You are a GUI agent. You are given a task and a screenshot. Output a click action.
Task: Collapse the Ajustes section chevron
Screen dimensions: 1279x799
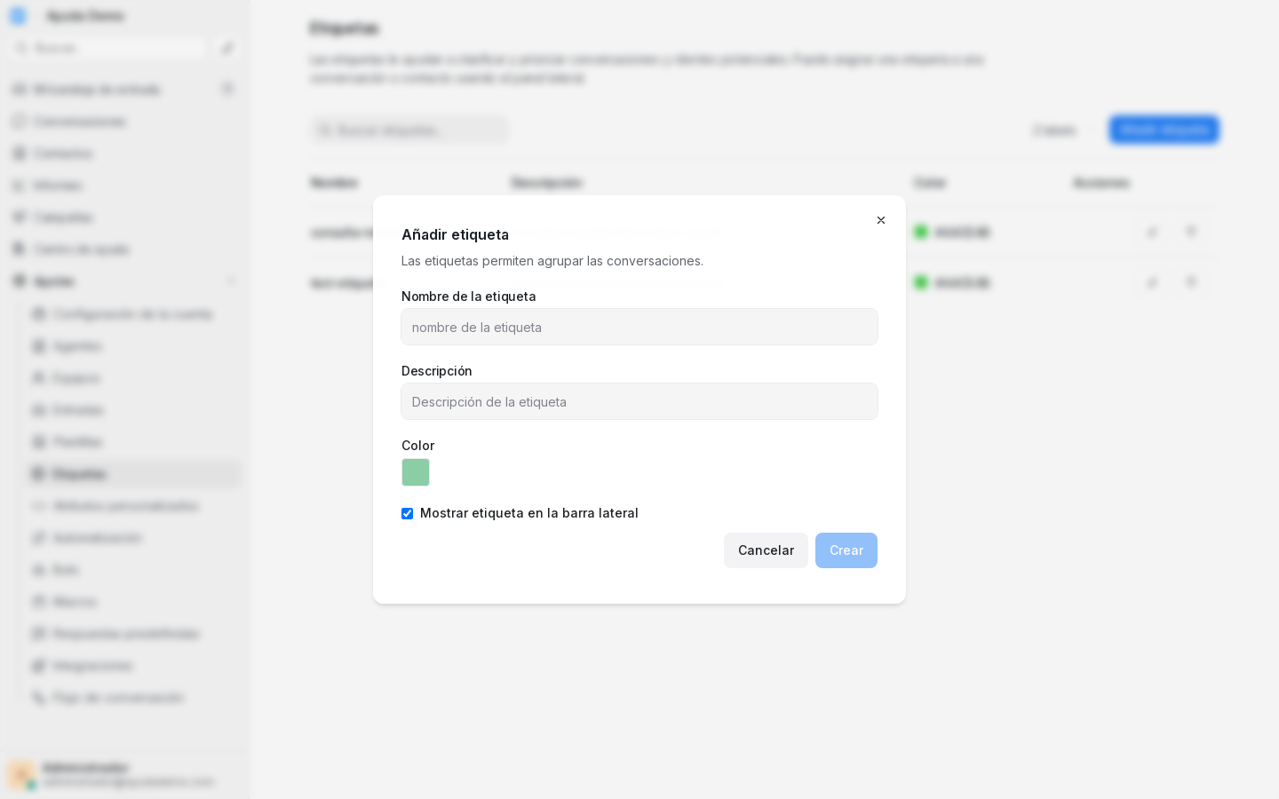pos(231,281)
